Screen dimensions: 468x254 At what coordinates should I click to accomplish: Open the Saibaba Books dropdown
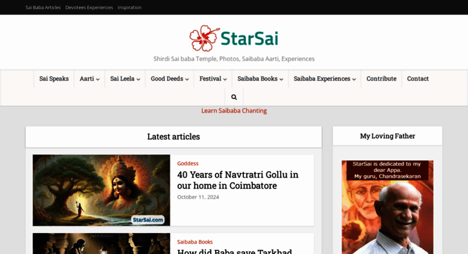(x=260, y=79)
